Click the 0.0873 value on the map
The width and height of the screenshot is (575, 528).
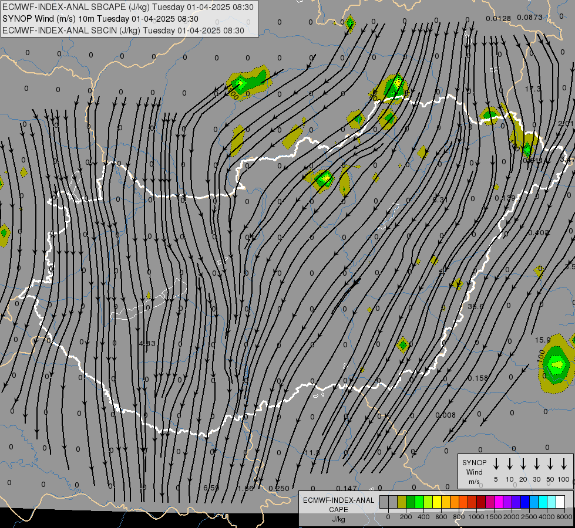tap(530, 17)
